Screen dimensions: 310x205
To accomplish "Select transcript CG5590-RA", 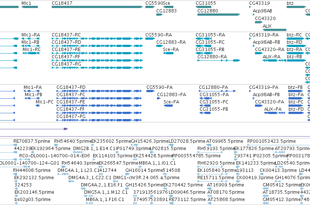I will click(159, 35).
